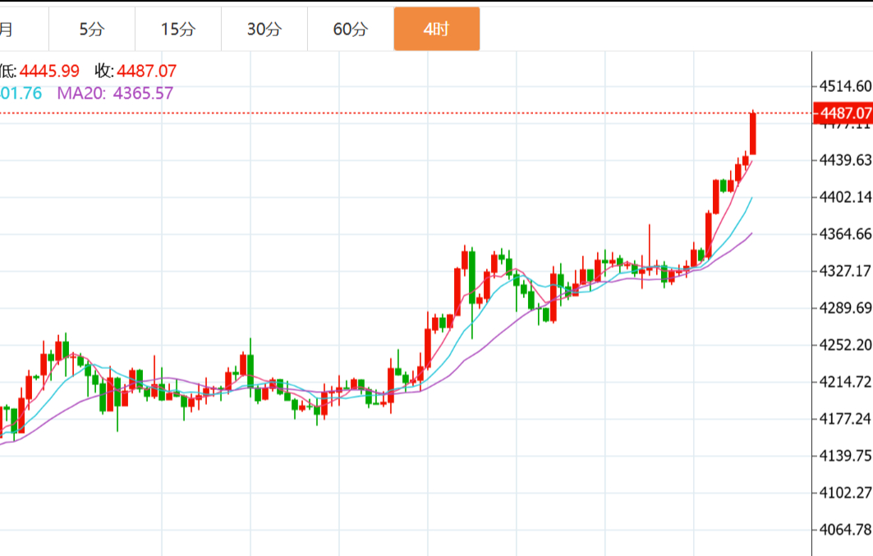The height and width of the screenshot is (556, 873).
Task: Click the highlighted 4时 tab
Action: pos(437,30)
